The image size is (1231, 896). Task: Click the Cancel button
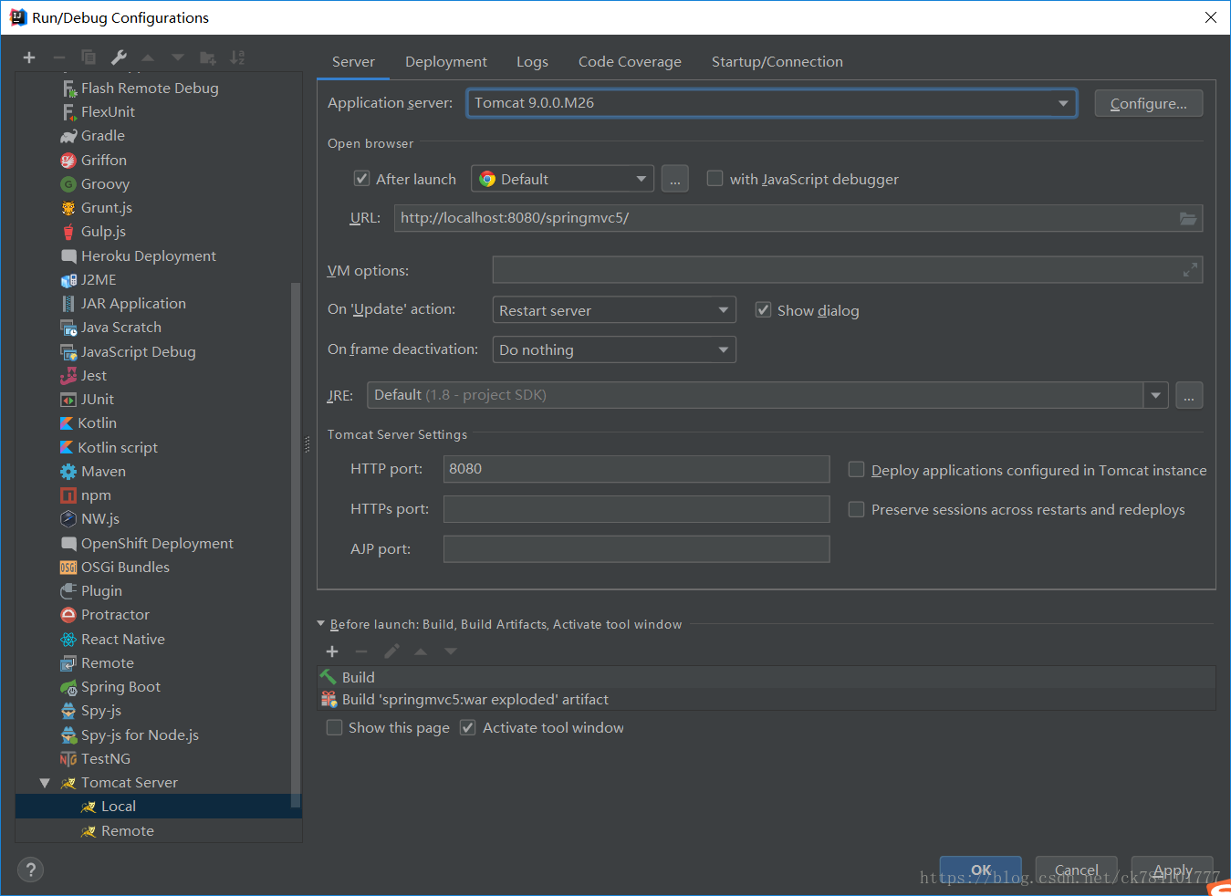point(1077,870)
